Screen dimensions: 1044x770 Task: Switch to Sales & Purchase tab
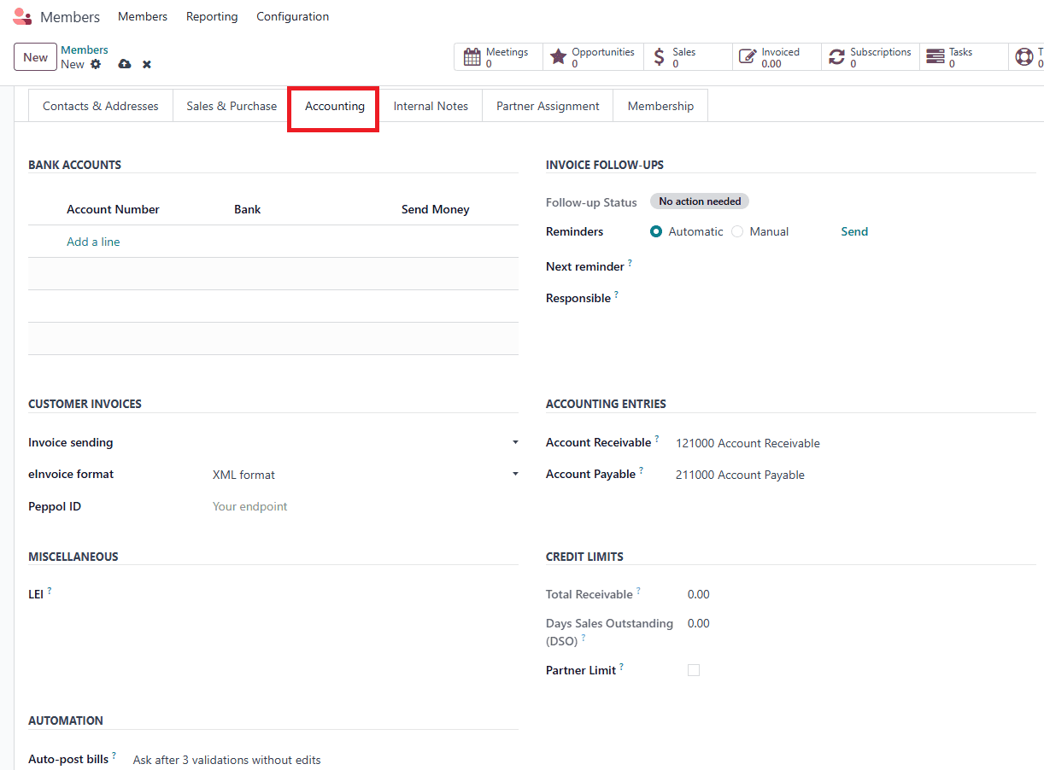[x=232, y=106]
